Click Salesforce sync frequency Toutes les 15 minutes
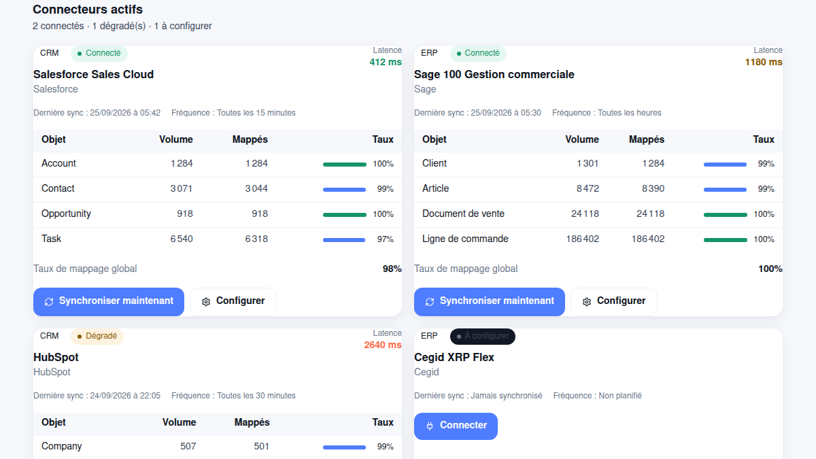The height and width of the screenshot is (459, 816). [233, 113]
